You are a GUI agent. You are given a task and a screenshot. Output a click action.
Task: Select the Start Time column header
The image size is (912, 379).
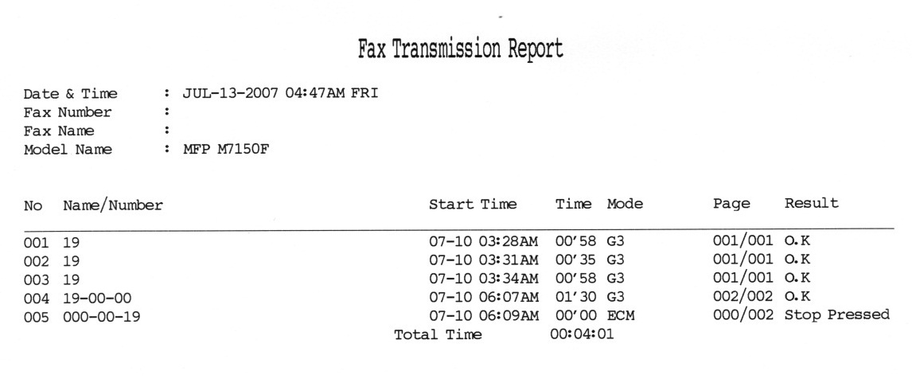(x=472, y=205)
